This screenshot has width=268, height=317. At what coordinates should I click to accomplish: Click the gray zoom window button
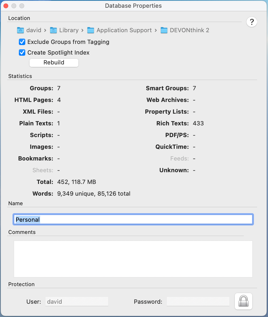22,6
